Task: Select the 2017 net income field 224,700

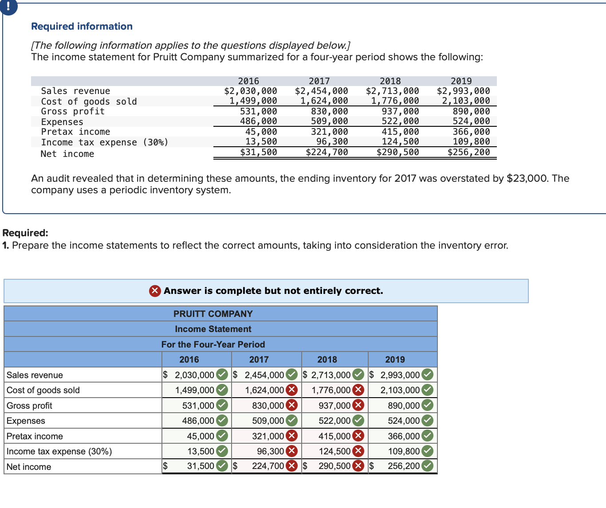Action: click(267, 466)
